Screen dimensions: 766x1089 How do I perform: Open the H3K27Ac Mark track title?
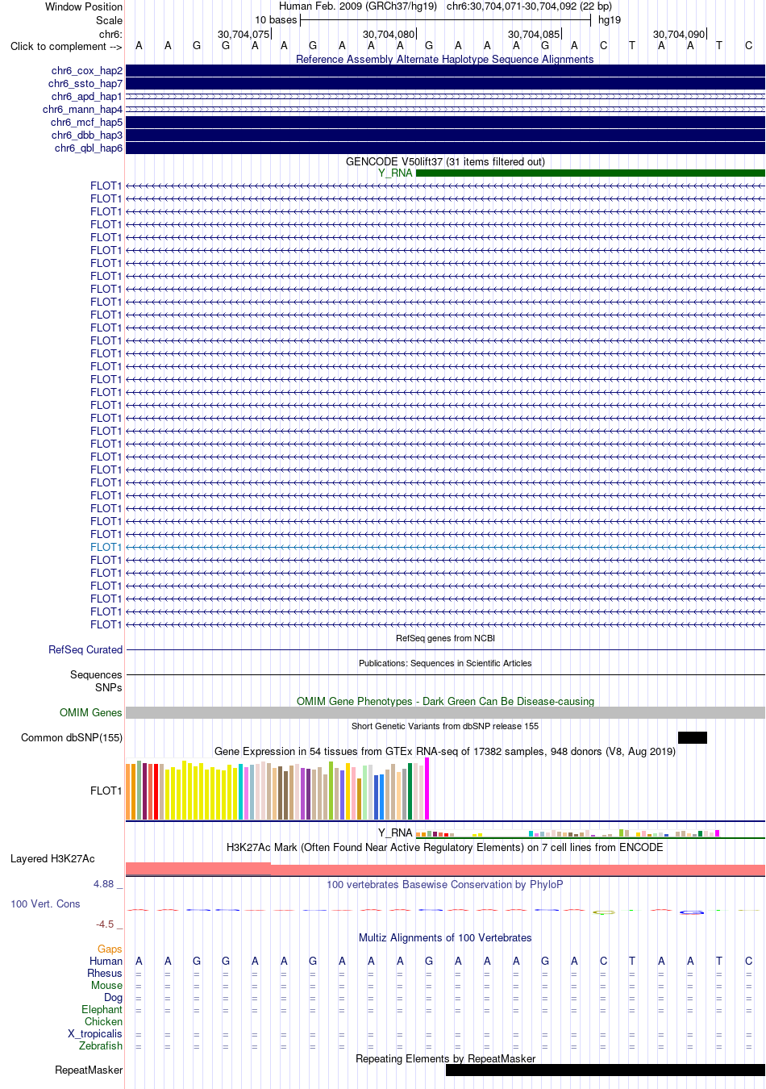(x=445, y=847)
